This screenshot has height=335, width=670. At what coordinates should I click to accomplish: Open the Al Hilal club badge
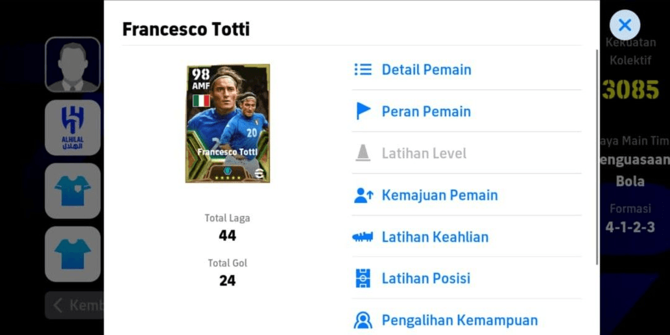pyautogui.click(x=73, y=128)
